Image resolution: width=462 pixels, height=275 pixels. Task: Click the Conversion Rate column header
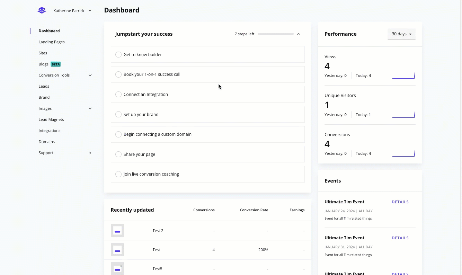[x=254, y=210]
